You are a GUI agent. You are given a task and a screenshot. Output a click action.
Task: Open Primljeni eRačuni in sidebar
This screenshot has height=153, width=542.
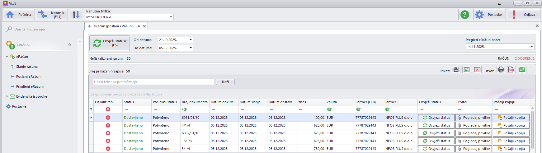point(30,86)
